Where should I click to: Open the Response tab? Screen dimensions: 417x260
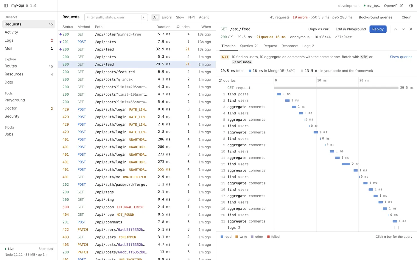pos(290,46)
